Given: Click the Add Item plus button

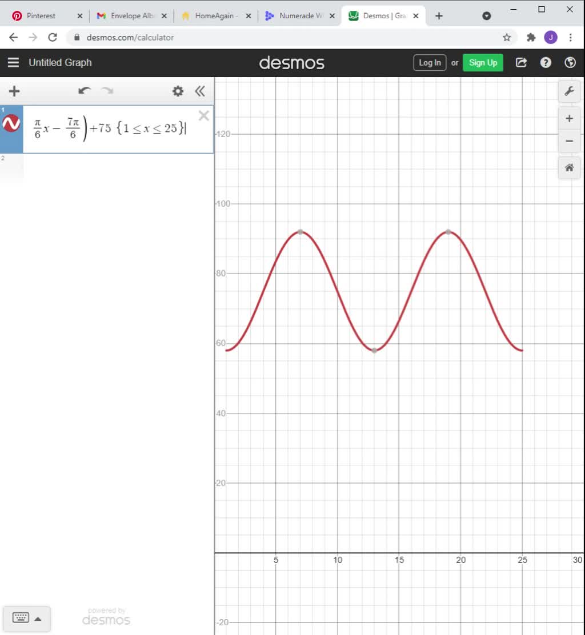Looking at the screenshot, I should [14, 91].
